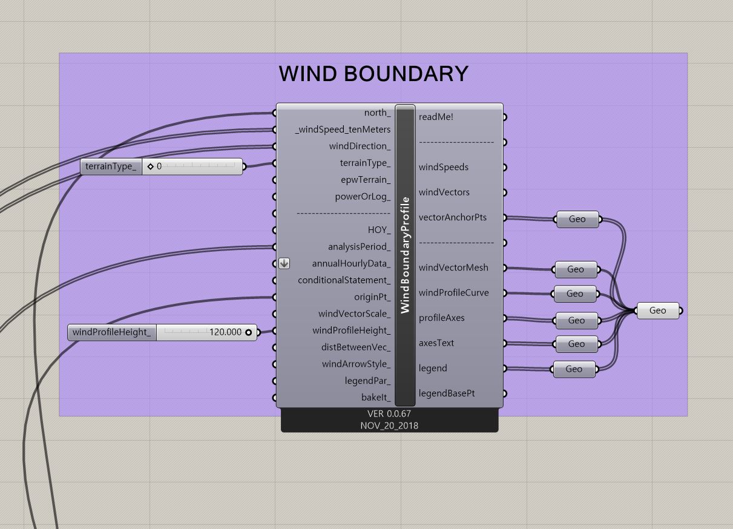Select the terrainType_ slider name label
Image resolution: width=733 pixels, height=529 pixels.
(x=111, y=166)
